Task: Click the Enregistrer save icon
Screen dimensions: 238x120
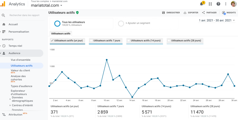Action: pos(163,12)
